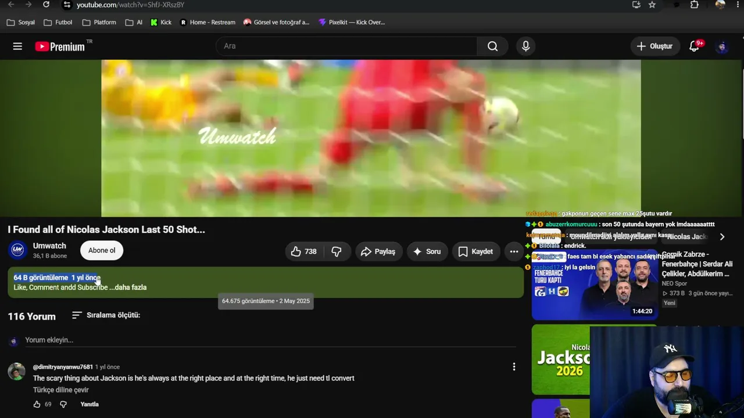The height and width of the screenshot is (418, 744).
Task: Save video with Kaydet button
Action: 476,251
